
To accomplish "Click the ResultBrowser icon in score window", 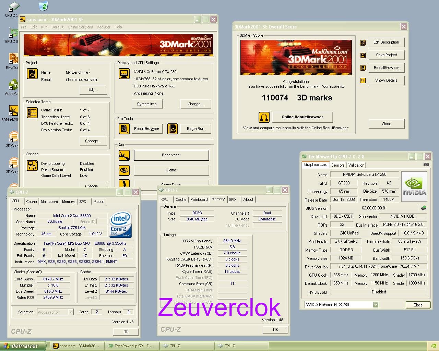I will [x=363, y=68].
